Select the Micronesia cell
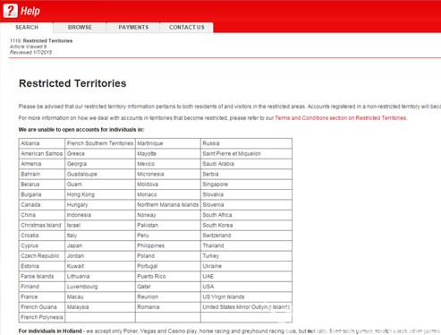This screenshot has width=441, height=335. tap(168, 174)
